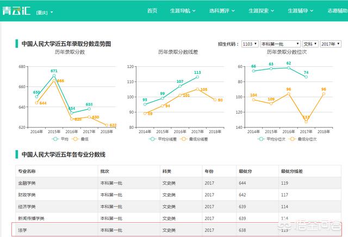Click the 历年录取分数位次 chart title
348x237 pixels.
point(287,52)
